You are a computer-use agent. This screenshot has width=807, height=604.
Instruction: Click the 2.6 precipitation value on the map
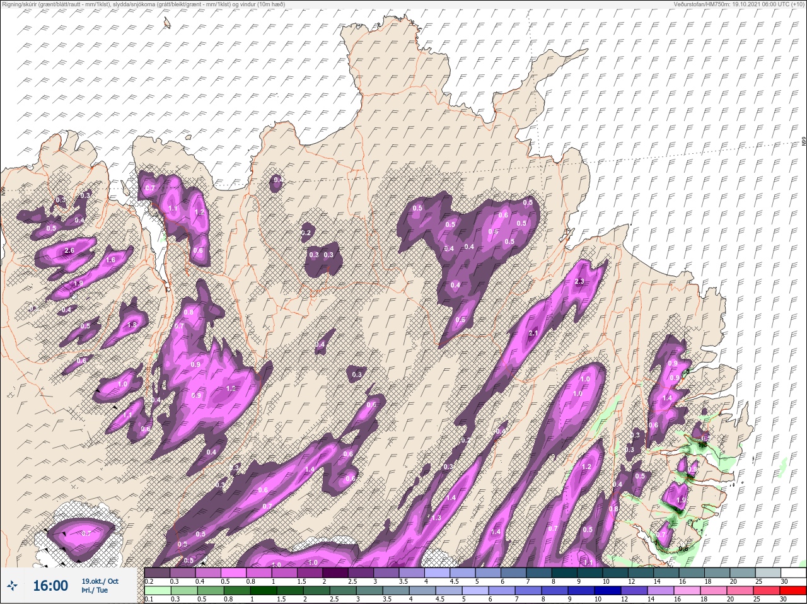tap(69, 251)
